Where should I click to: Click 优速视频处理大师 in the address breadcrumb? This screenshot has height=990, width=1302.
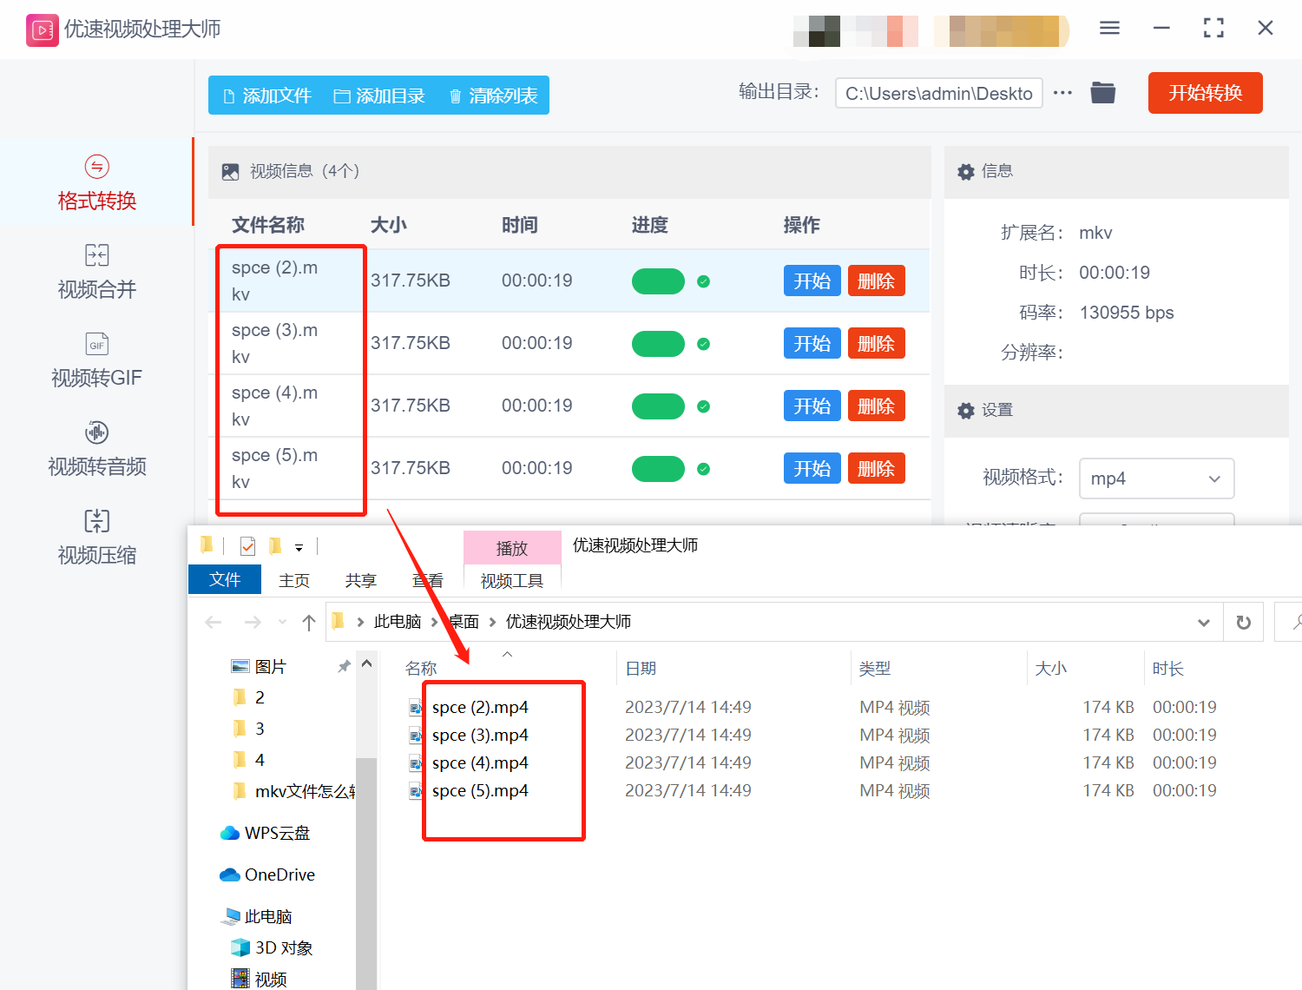pos(569,622)
